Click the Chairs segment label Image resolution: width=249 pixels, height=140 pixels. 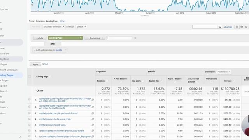40,91
